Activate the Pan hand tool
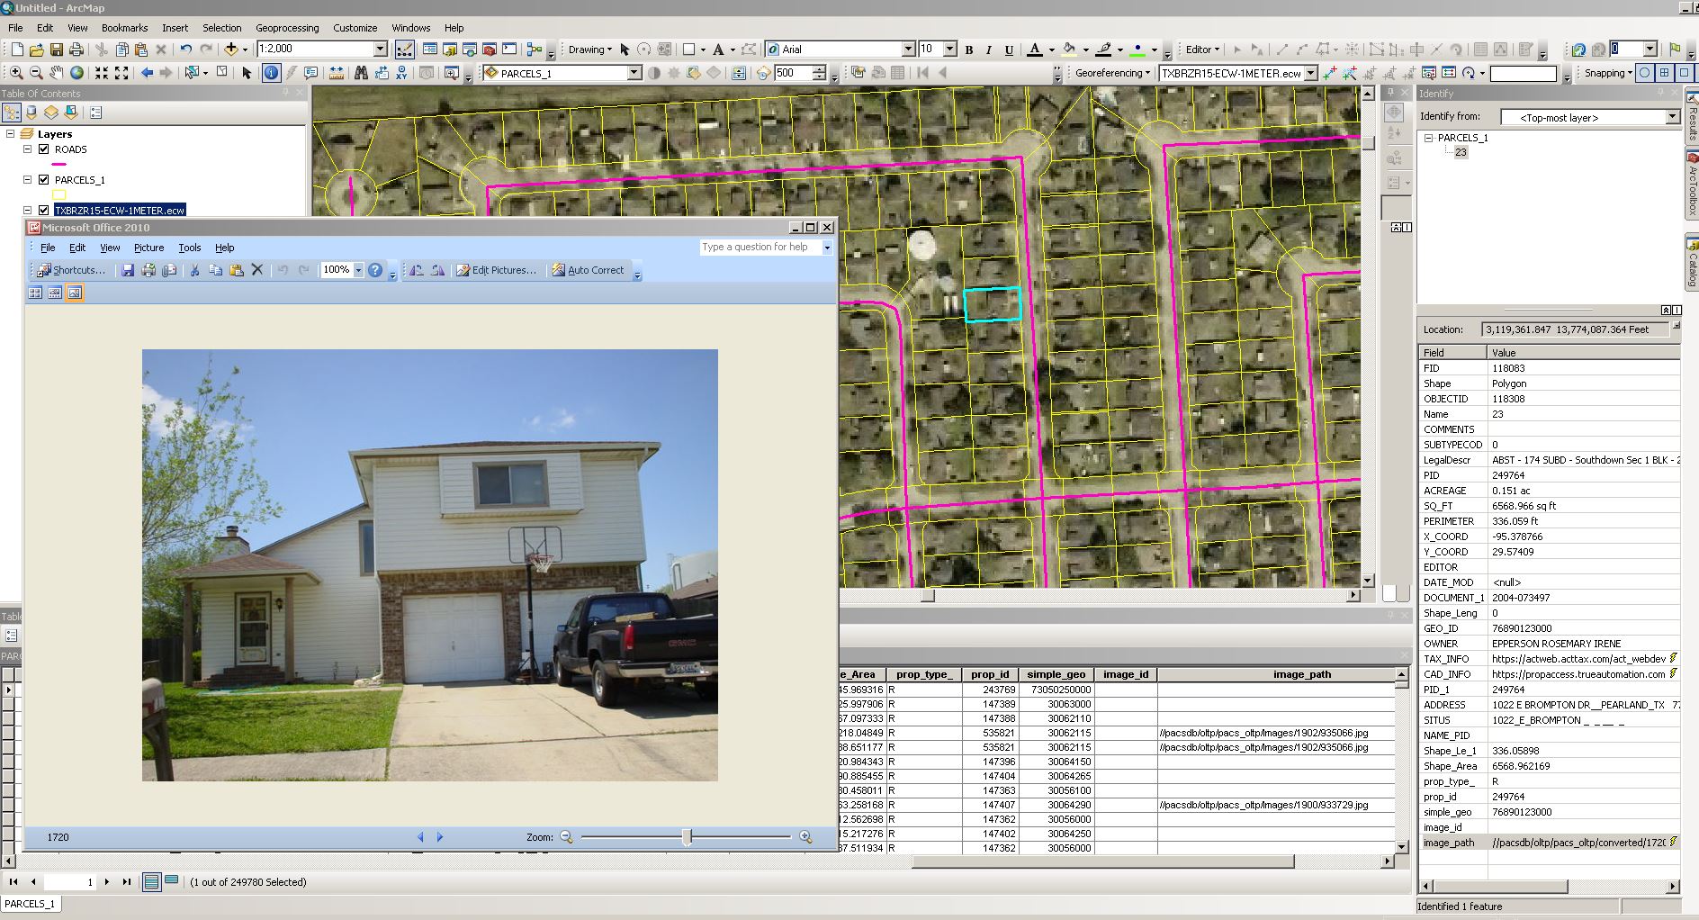The image size is (1699, 920). pos(56,73)
